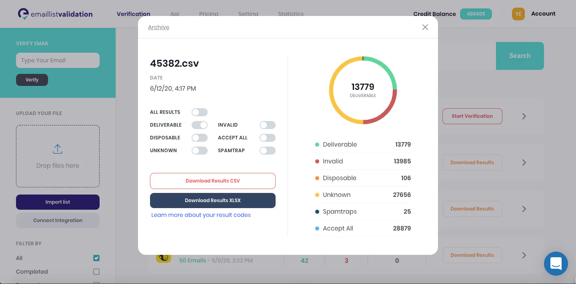Screen dimensions: 576x284
Task: Click the Invalid count 13985
Action: click(x=402, y=161)
